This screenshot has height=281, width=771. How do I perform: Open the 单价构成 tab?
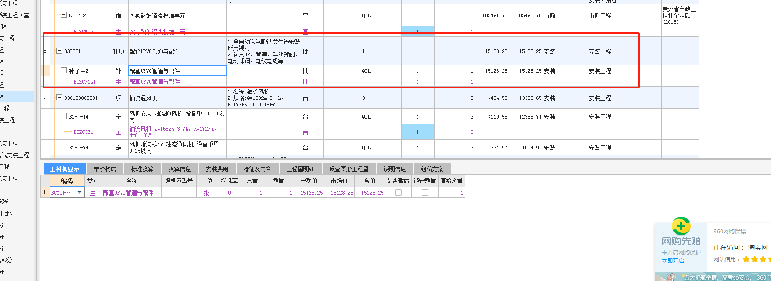pyautogui.click(x=105, y=169)
